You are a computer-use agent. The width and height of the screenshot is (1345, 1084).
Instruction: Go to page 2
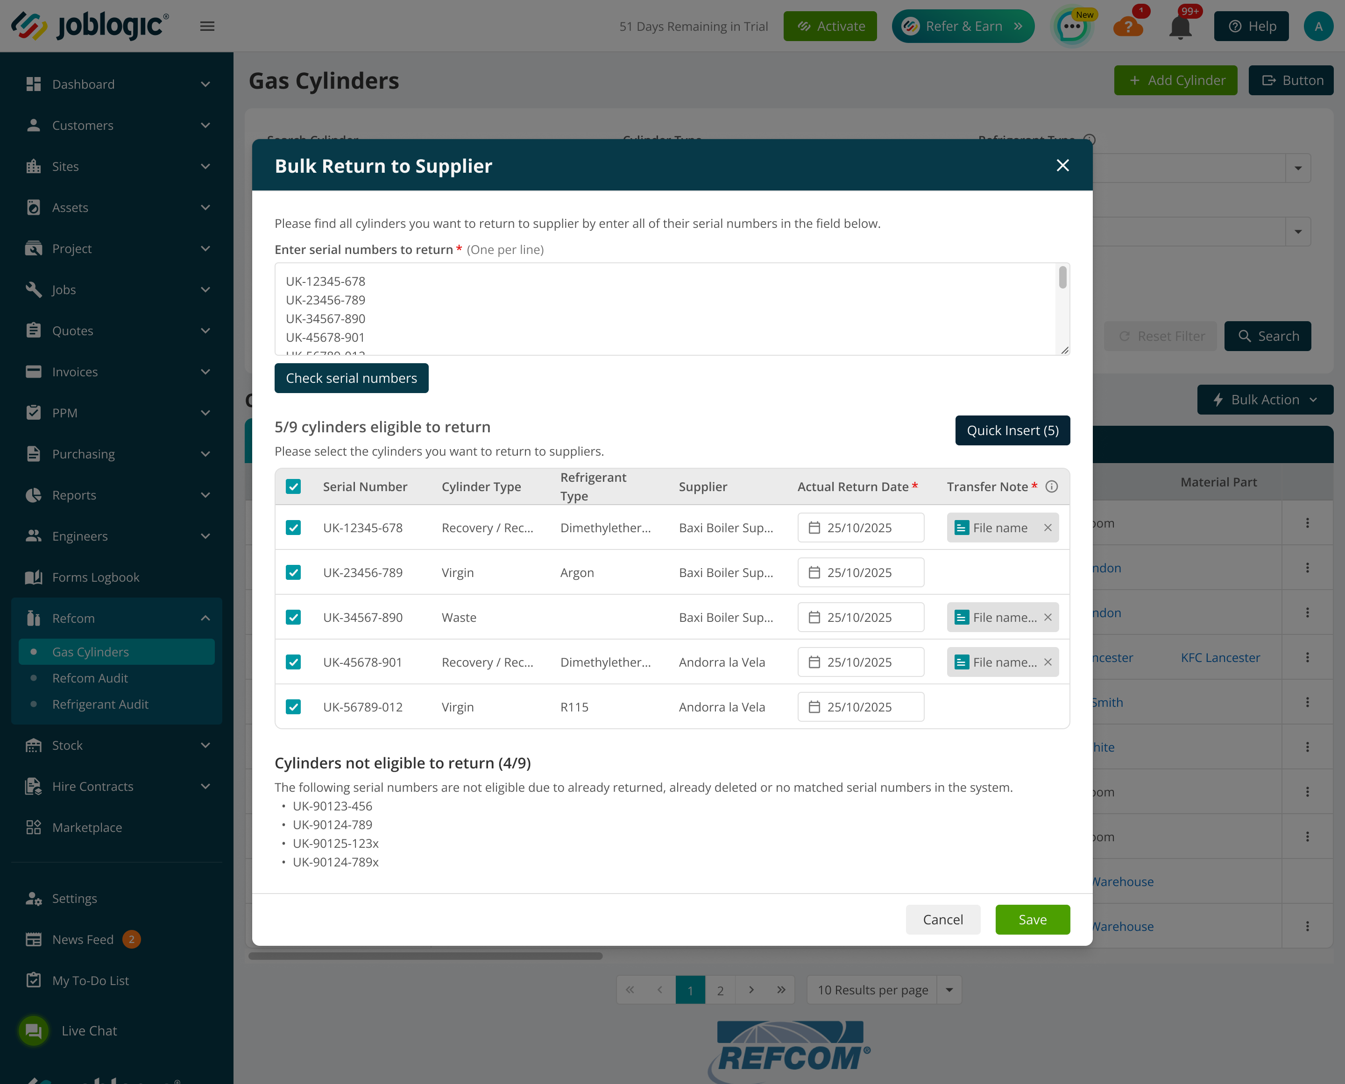pos(720,990)
